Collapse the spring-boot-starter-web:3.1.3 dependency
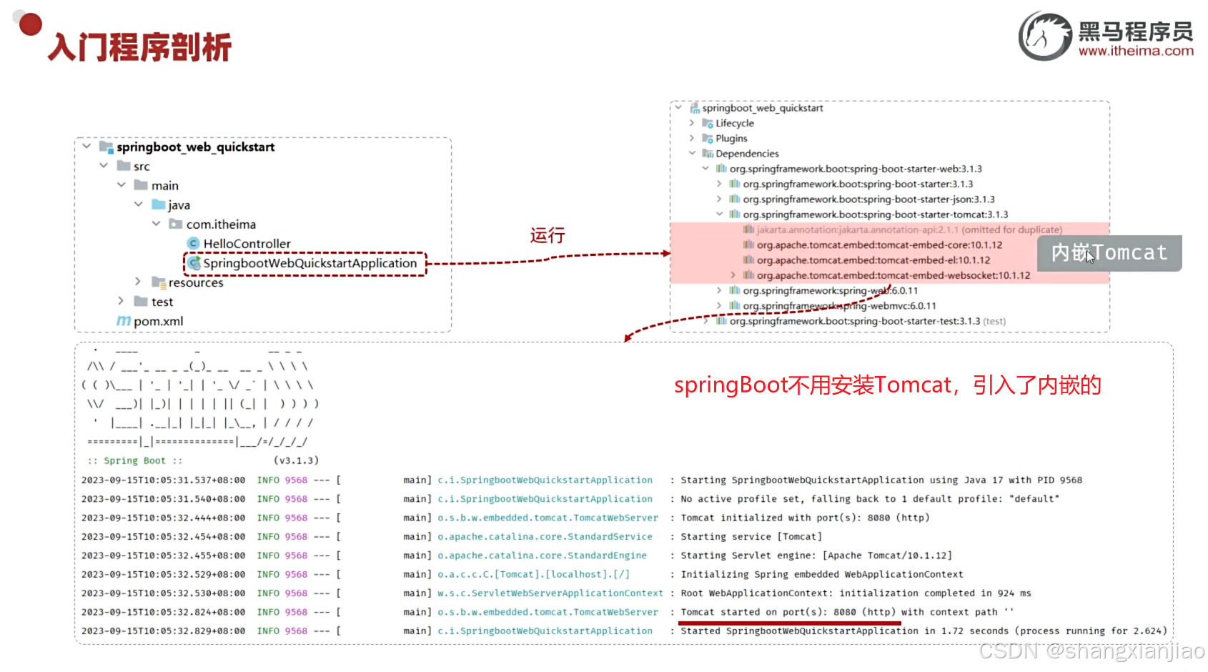 [x=706, y=169]
